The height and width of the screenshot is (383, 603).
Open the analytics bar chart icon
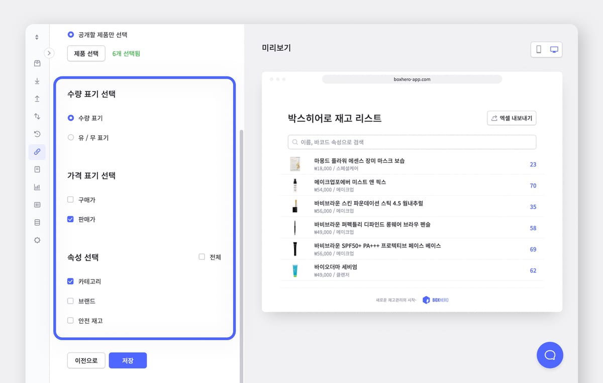(x=37, y=186)
